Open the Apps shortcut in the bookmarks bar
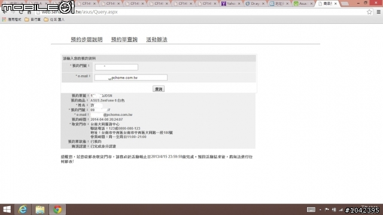Viewport: 383px width, 215px height. [12, 20]
